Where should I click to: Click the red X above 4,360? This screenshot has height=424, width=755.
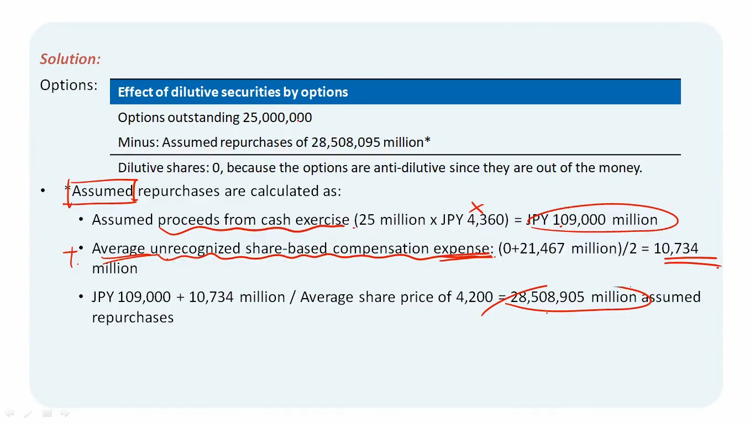point(476,208)
